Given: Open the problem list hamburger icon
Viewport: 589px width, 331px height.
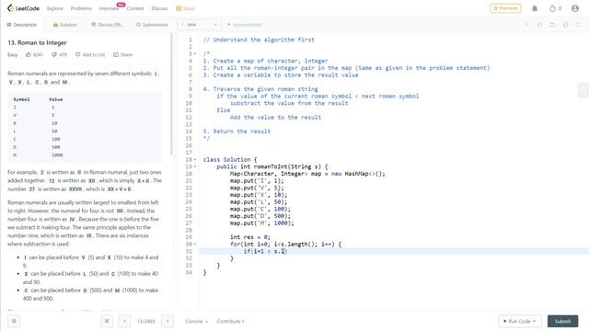Looking at the screenshot, I should 14,321.
